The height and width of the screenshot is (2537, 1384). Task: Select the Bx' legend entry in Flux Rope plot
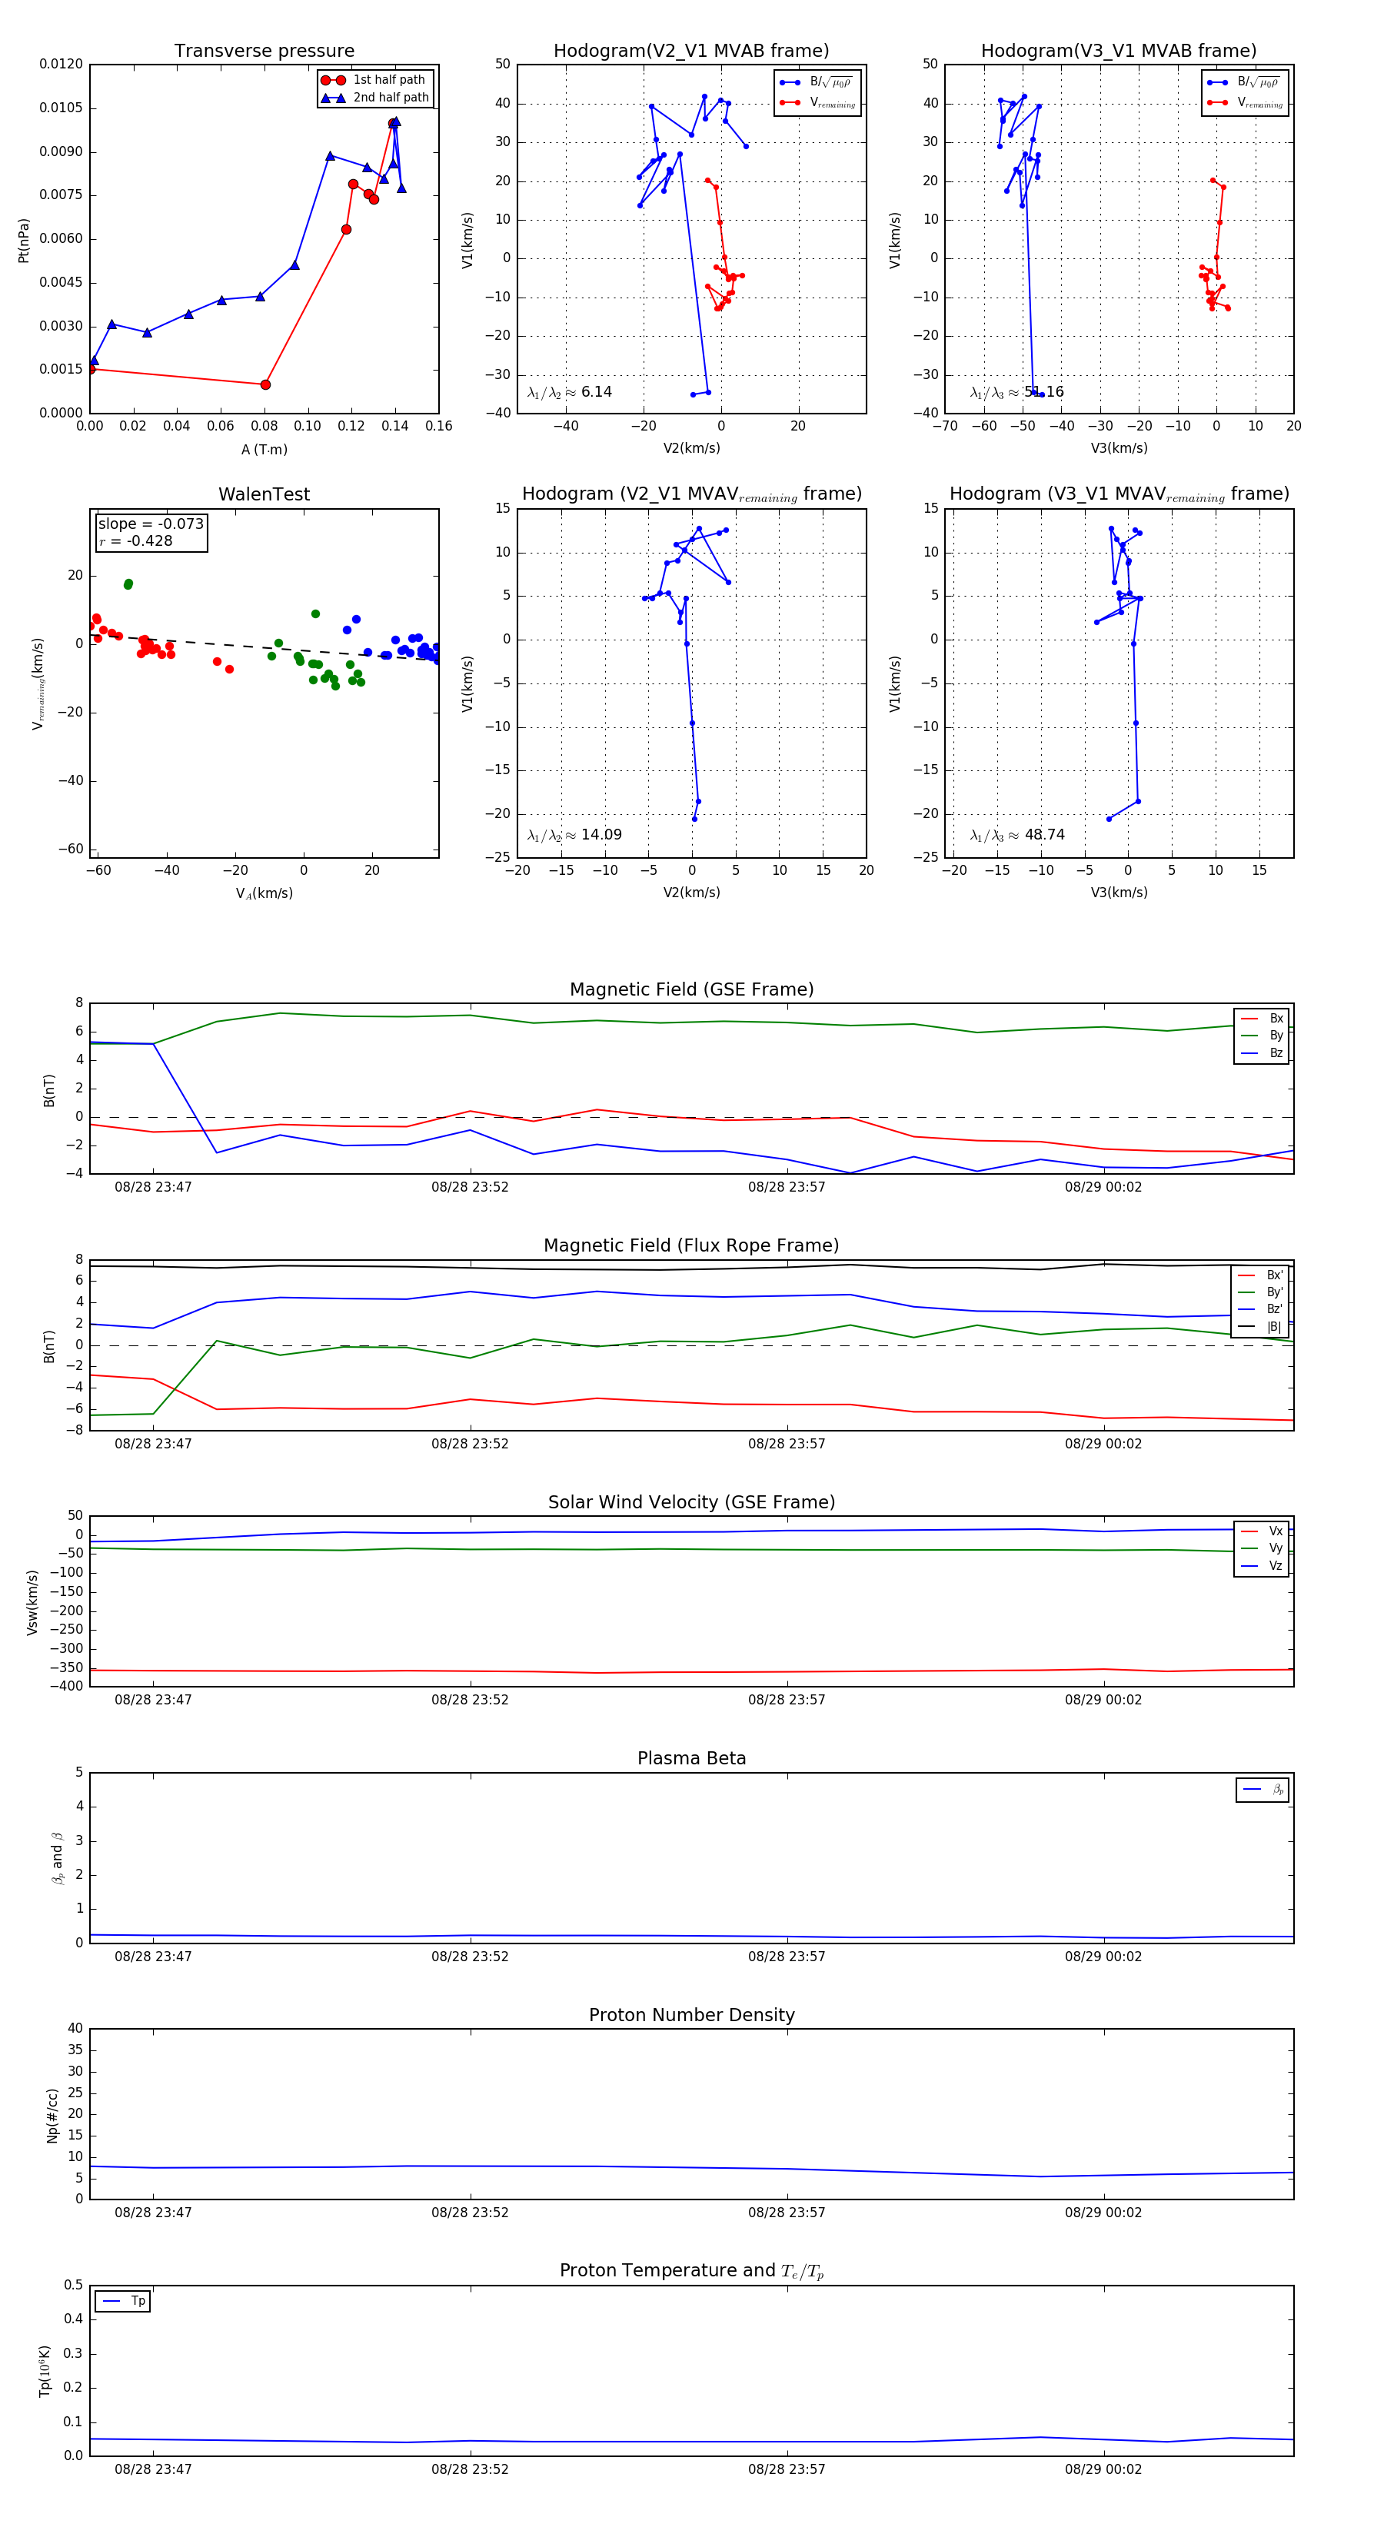click(x=1260, y=1275)
